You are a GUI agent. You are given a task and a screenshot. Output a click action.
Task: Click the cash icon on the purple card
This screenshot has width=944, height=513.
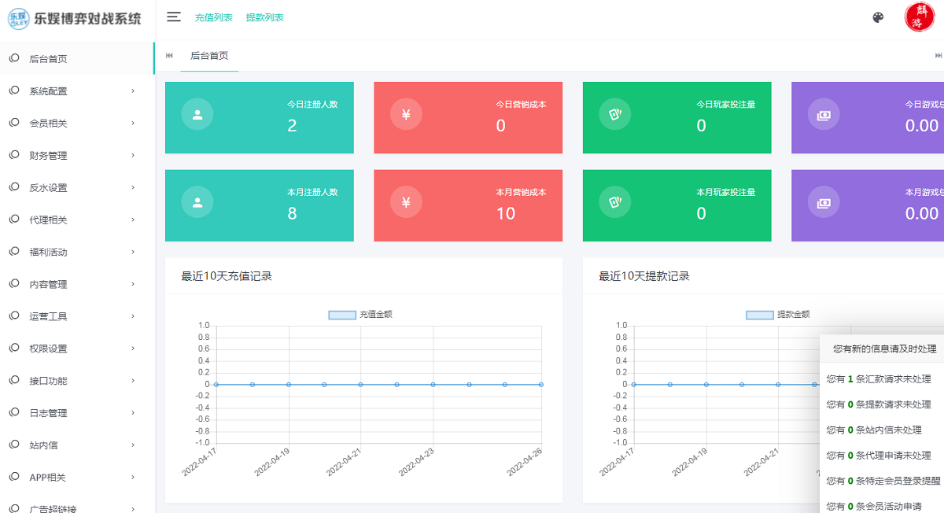823,113
